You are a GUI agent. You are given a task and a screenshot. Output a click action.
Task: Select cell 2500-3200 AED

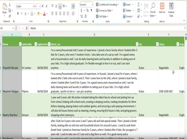tap(169, 82)
